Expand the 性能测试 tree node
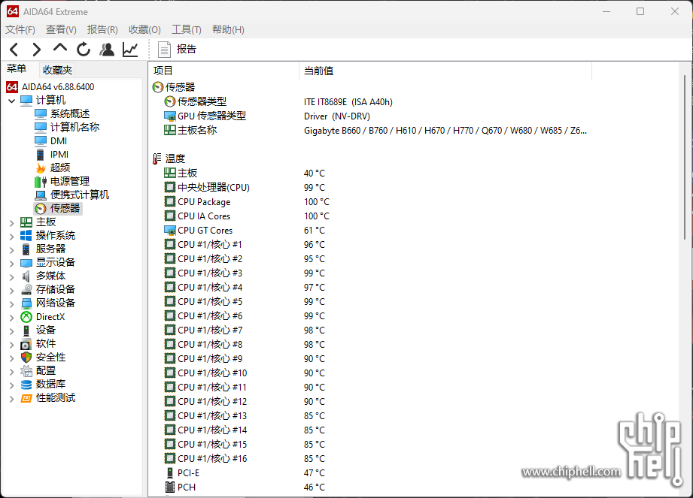The width and height of the screenshot is (693, 498). point(11,399)
